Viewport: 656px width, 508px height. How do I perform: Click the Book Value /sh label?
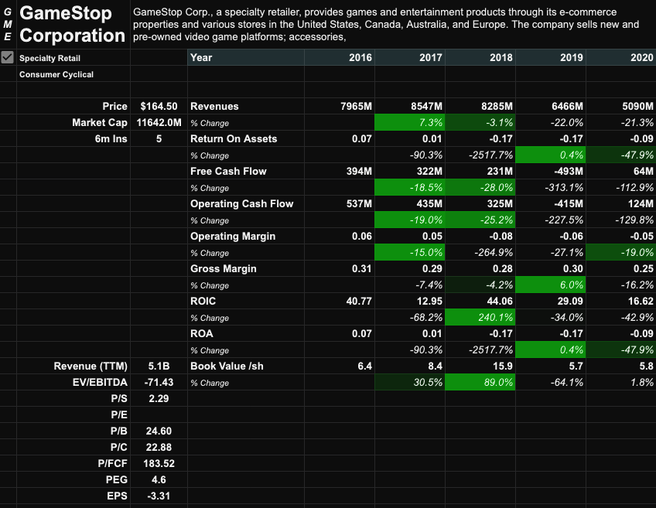pyautogui.click(x=245, y=366)
